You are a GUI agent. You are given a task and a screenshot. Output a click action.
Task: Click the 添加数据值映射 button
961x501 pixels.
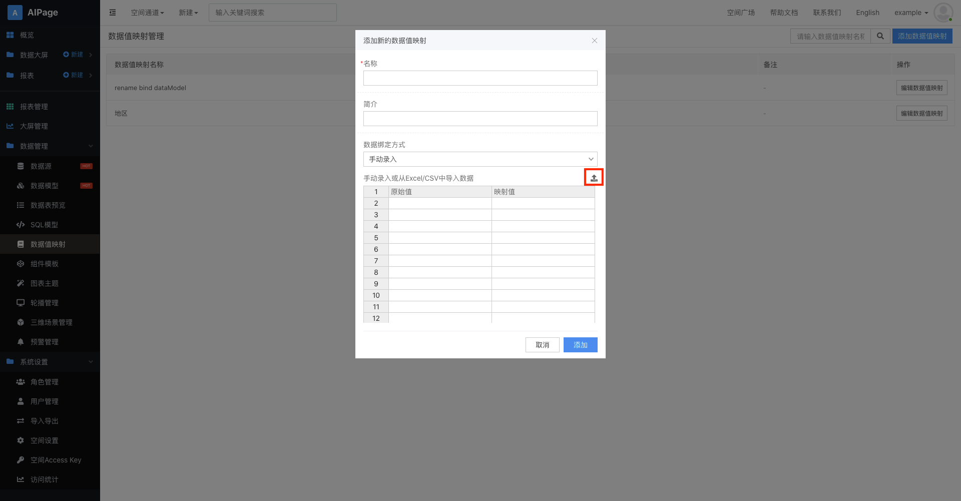tap(922, 36)
